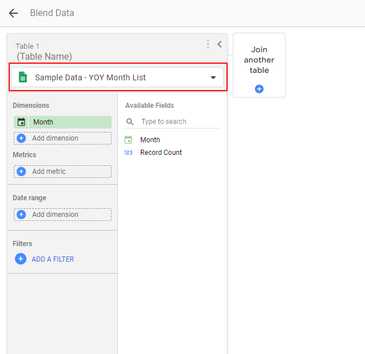The width and height of the screenshot is (365, 354).
Task: Collapse the Table 1 panel with the chevron
Action: 220,44
